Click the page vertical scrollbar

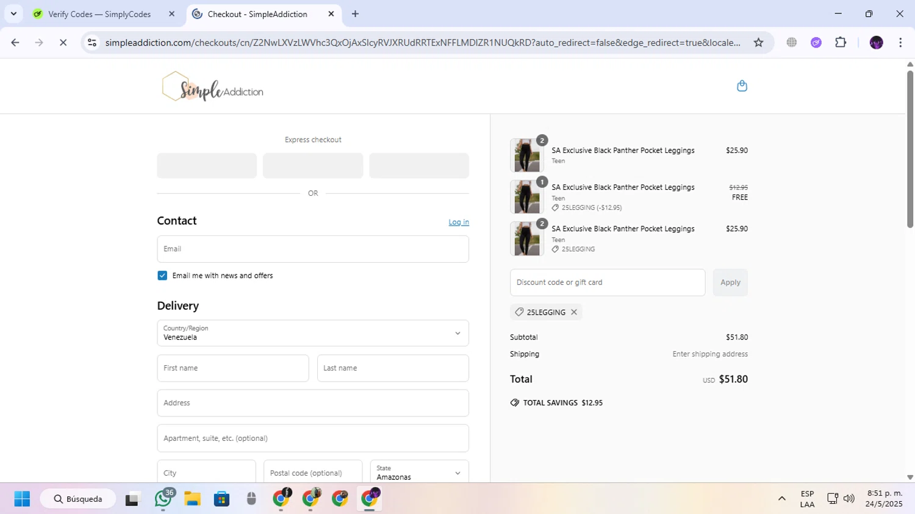910,150
